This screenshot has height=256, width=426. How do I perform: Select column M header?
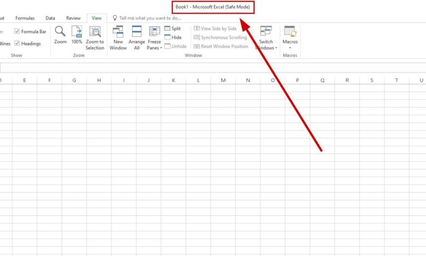pyautogui.click(x=223, y=80)
